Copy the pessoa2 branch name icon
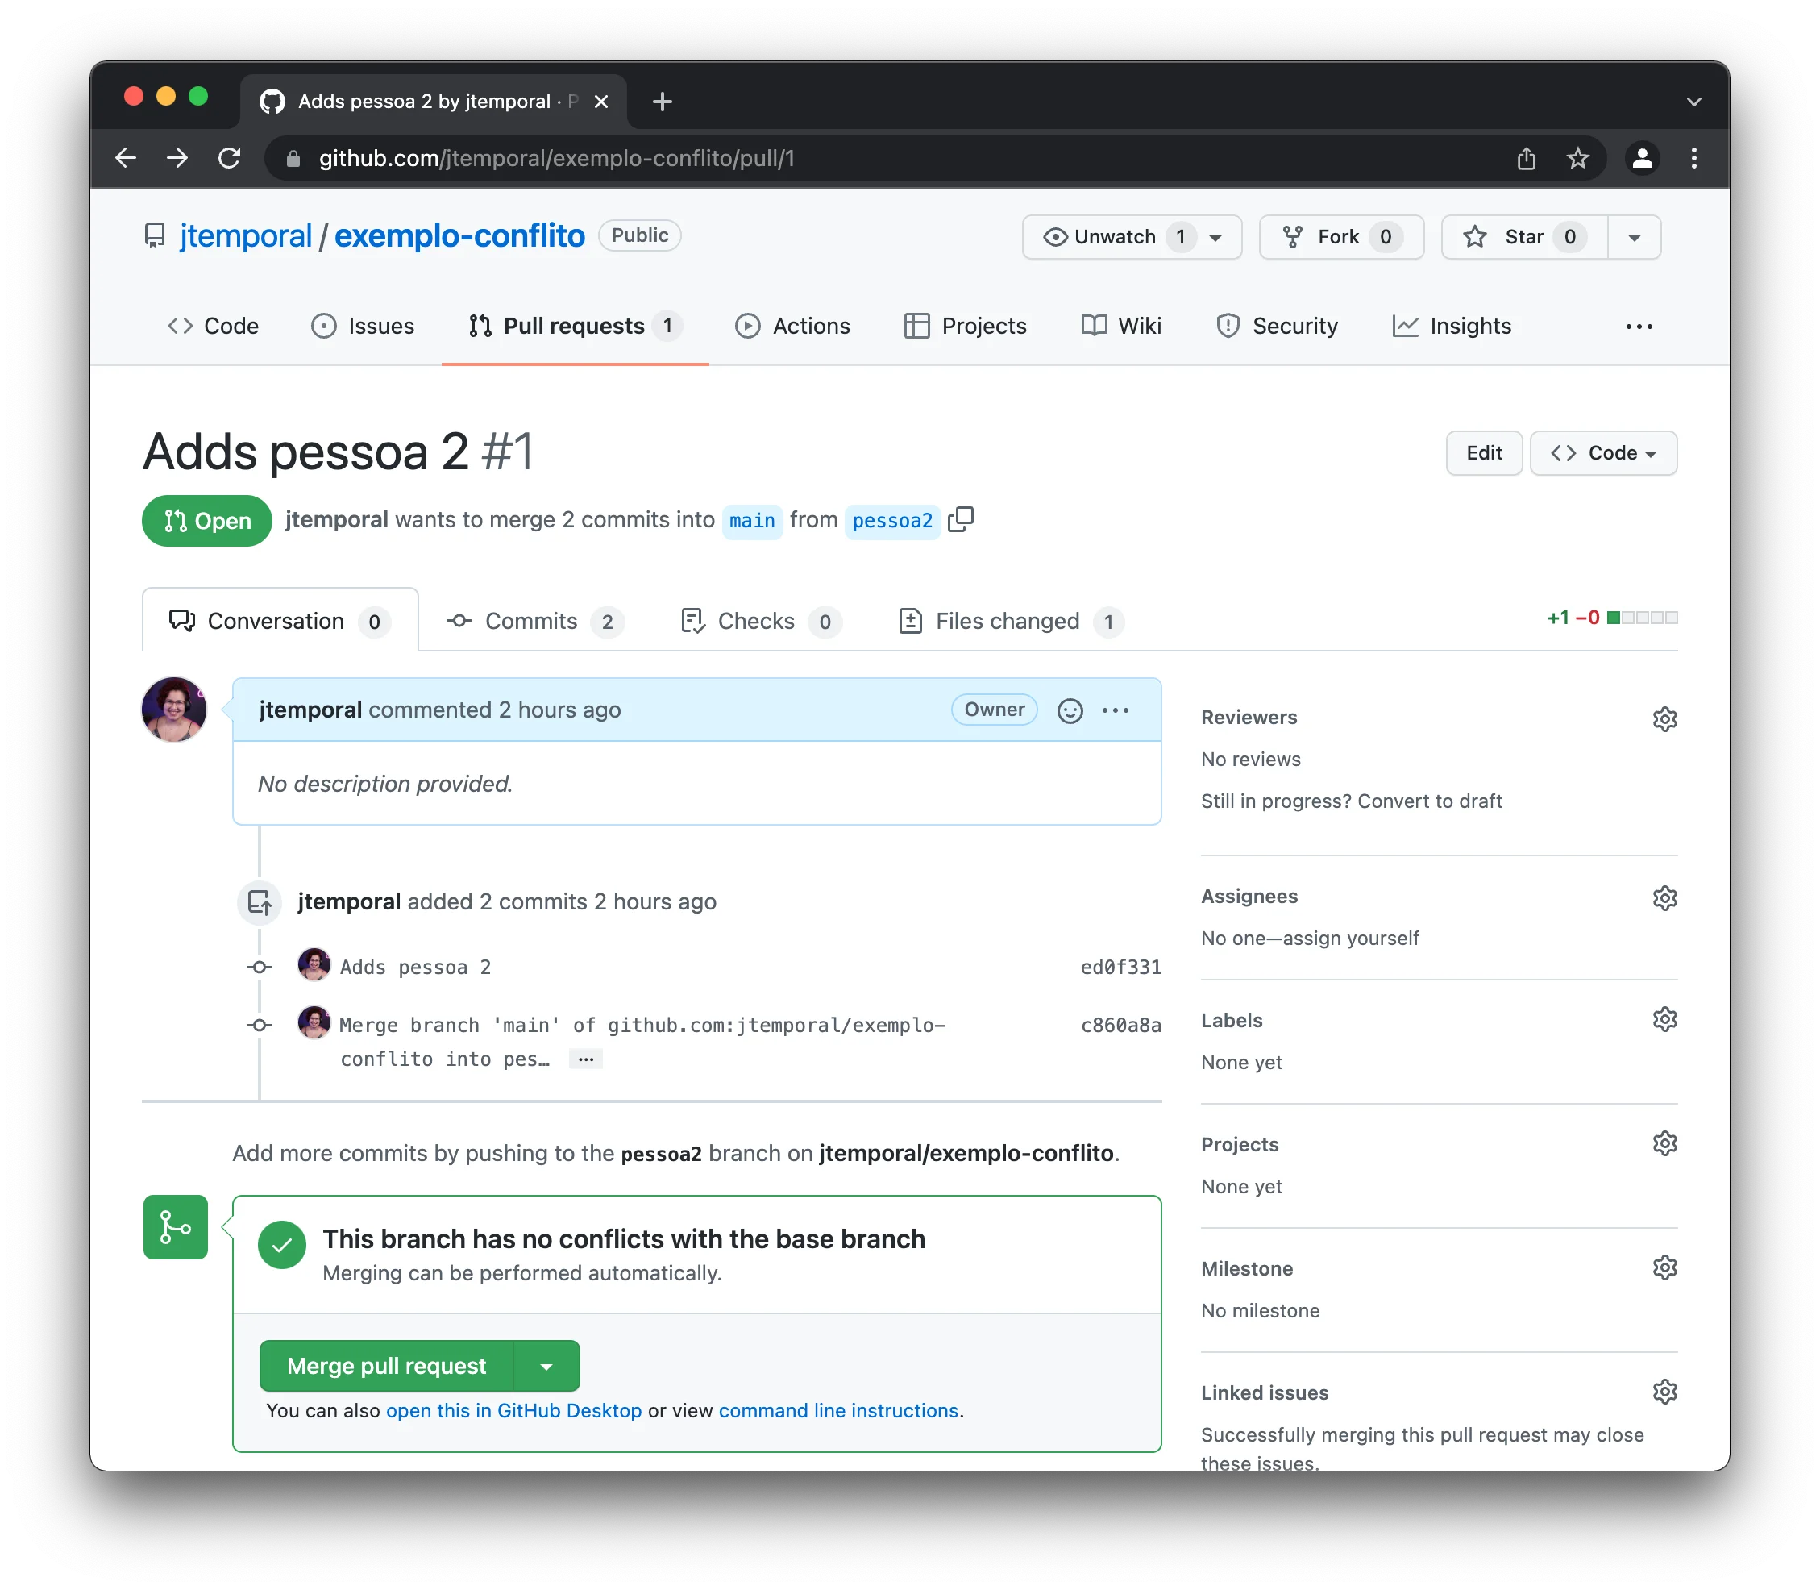The image size is (1820, 1590). click(961, 519)
